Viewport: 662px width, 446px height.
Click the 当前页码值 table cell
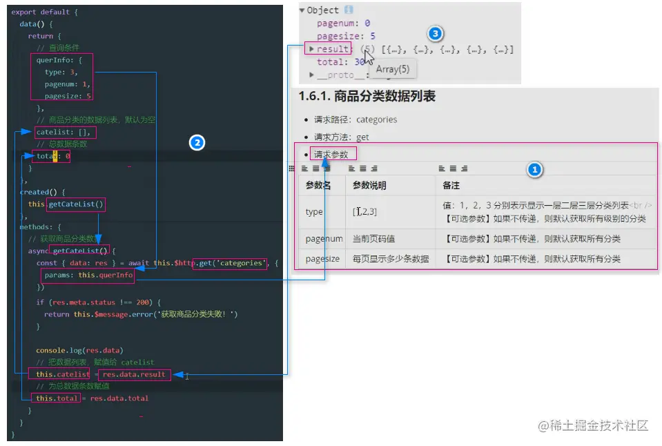point(373,239)
